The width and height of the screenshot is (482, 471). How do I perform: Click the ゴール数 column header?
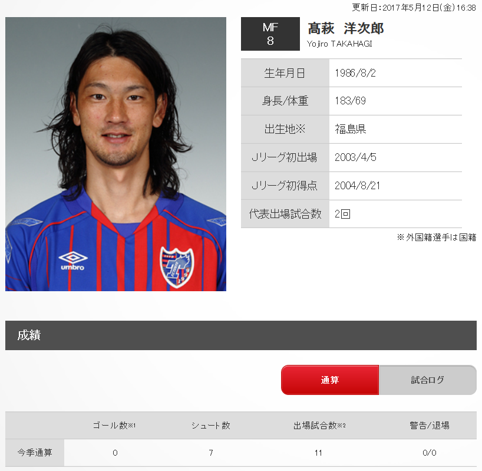pos(114,426)
